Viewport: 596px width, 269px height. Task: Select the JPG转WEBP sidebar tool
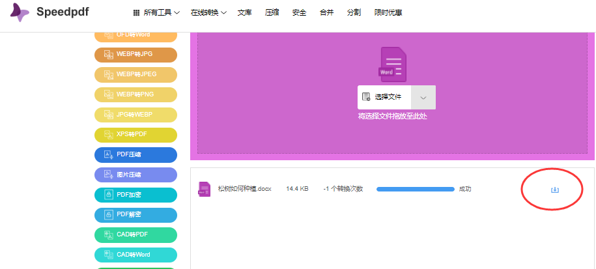pyautogui.click(x=135, y=115)
